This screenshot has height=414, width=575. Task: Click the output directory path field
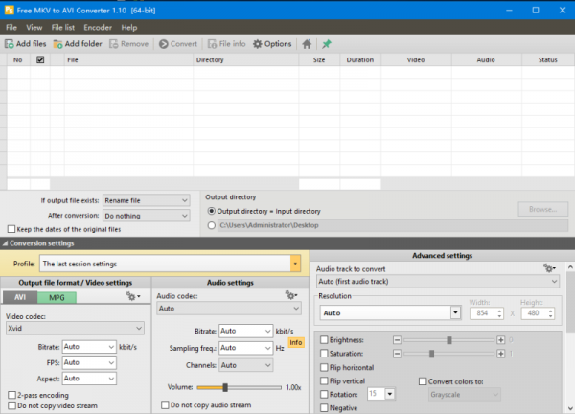393,225
